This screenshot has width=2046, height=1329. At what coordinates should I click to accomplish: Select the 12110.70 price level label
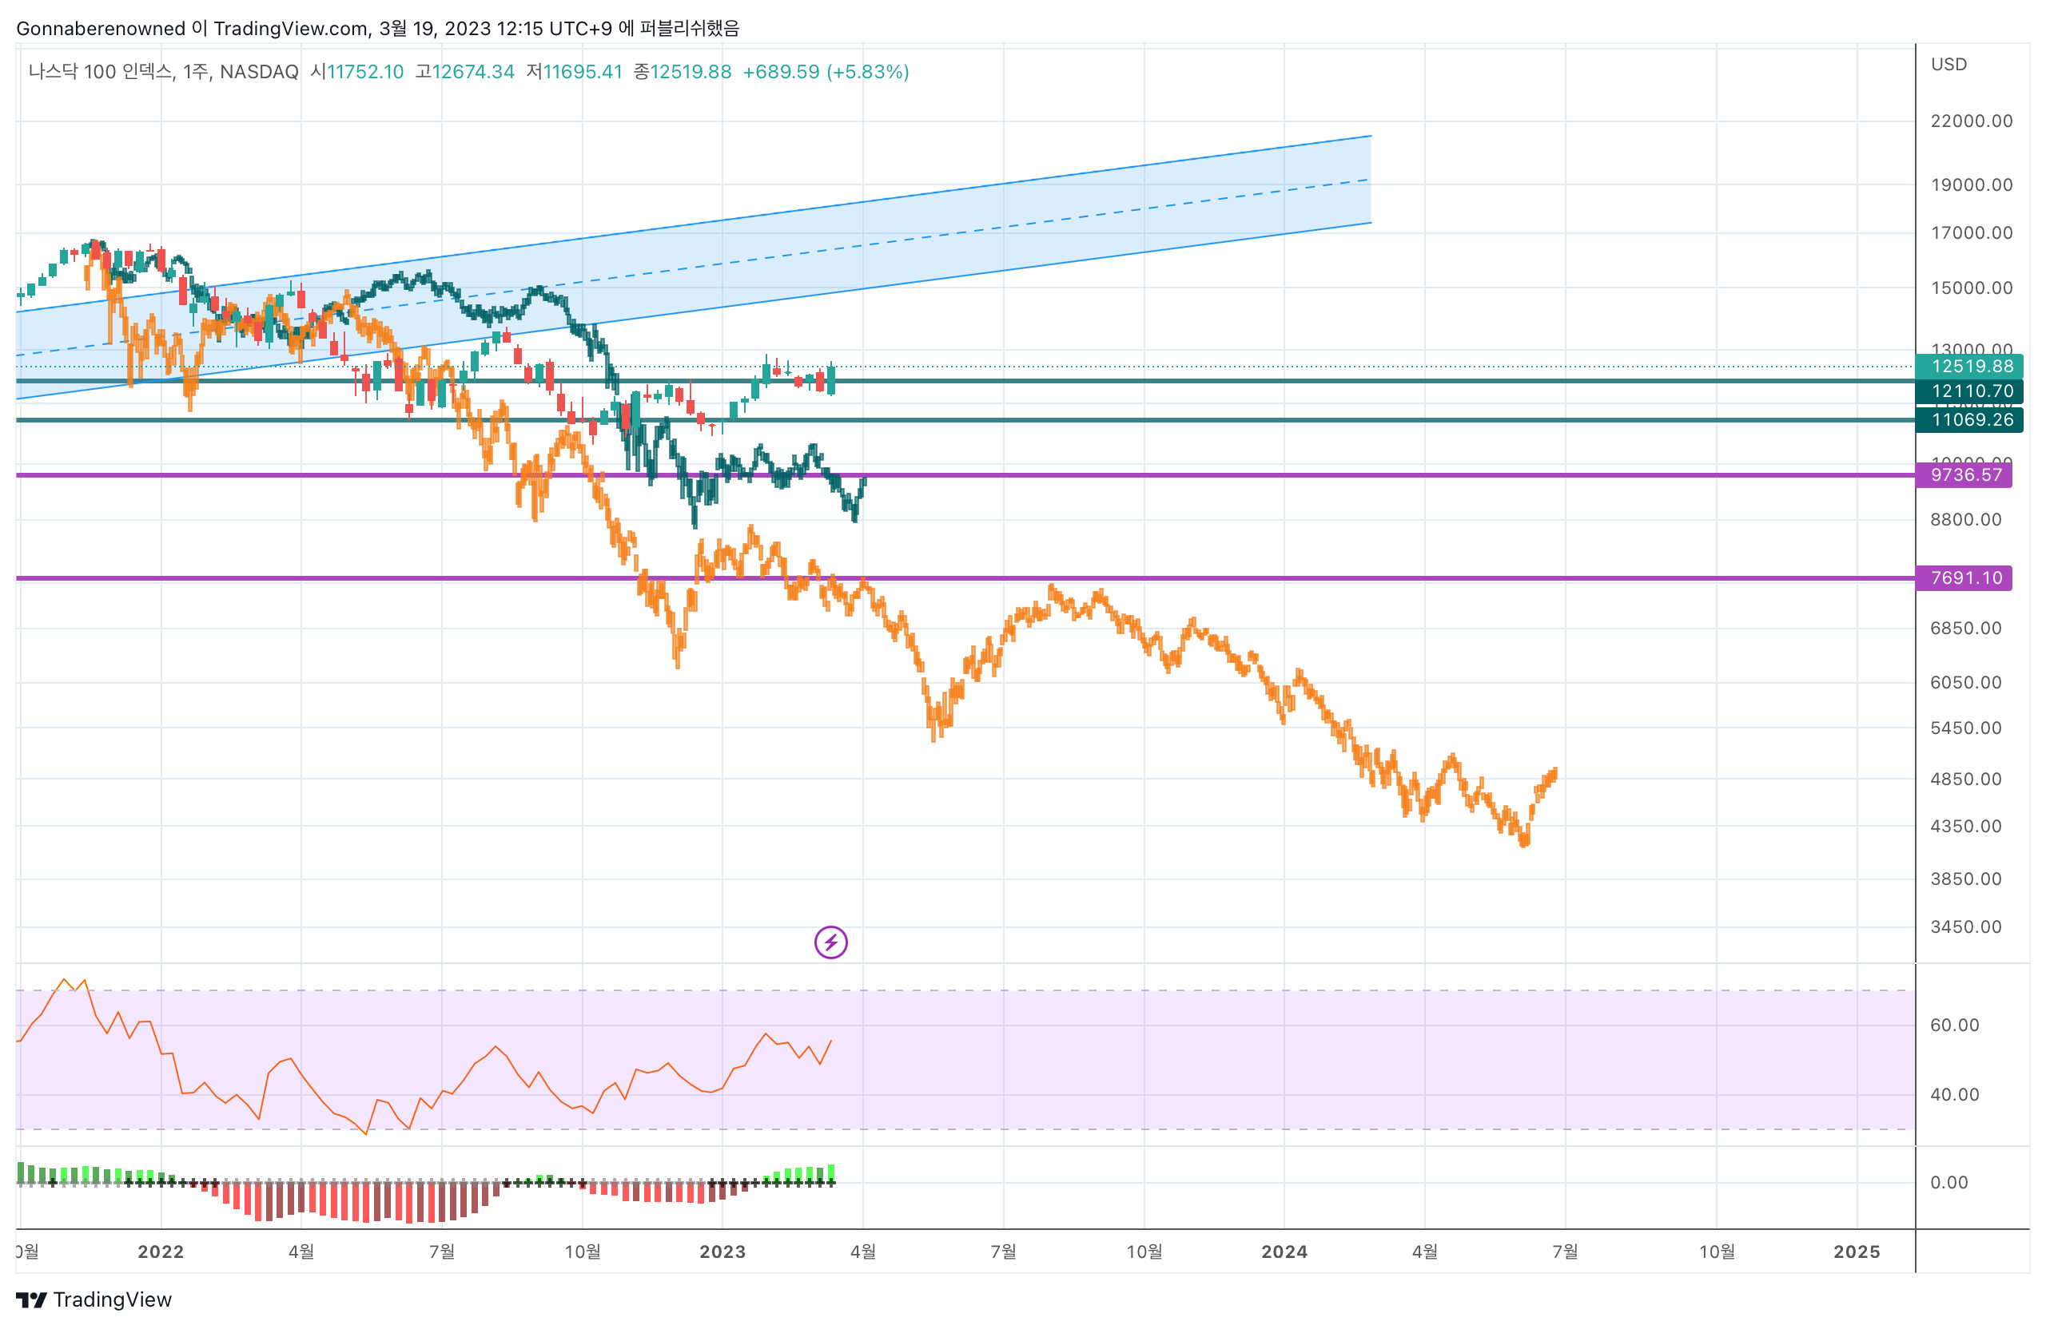pyautogui.click(x=1969, y=391)
